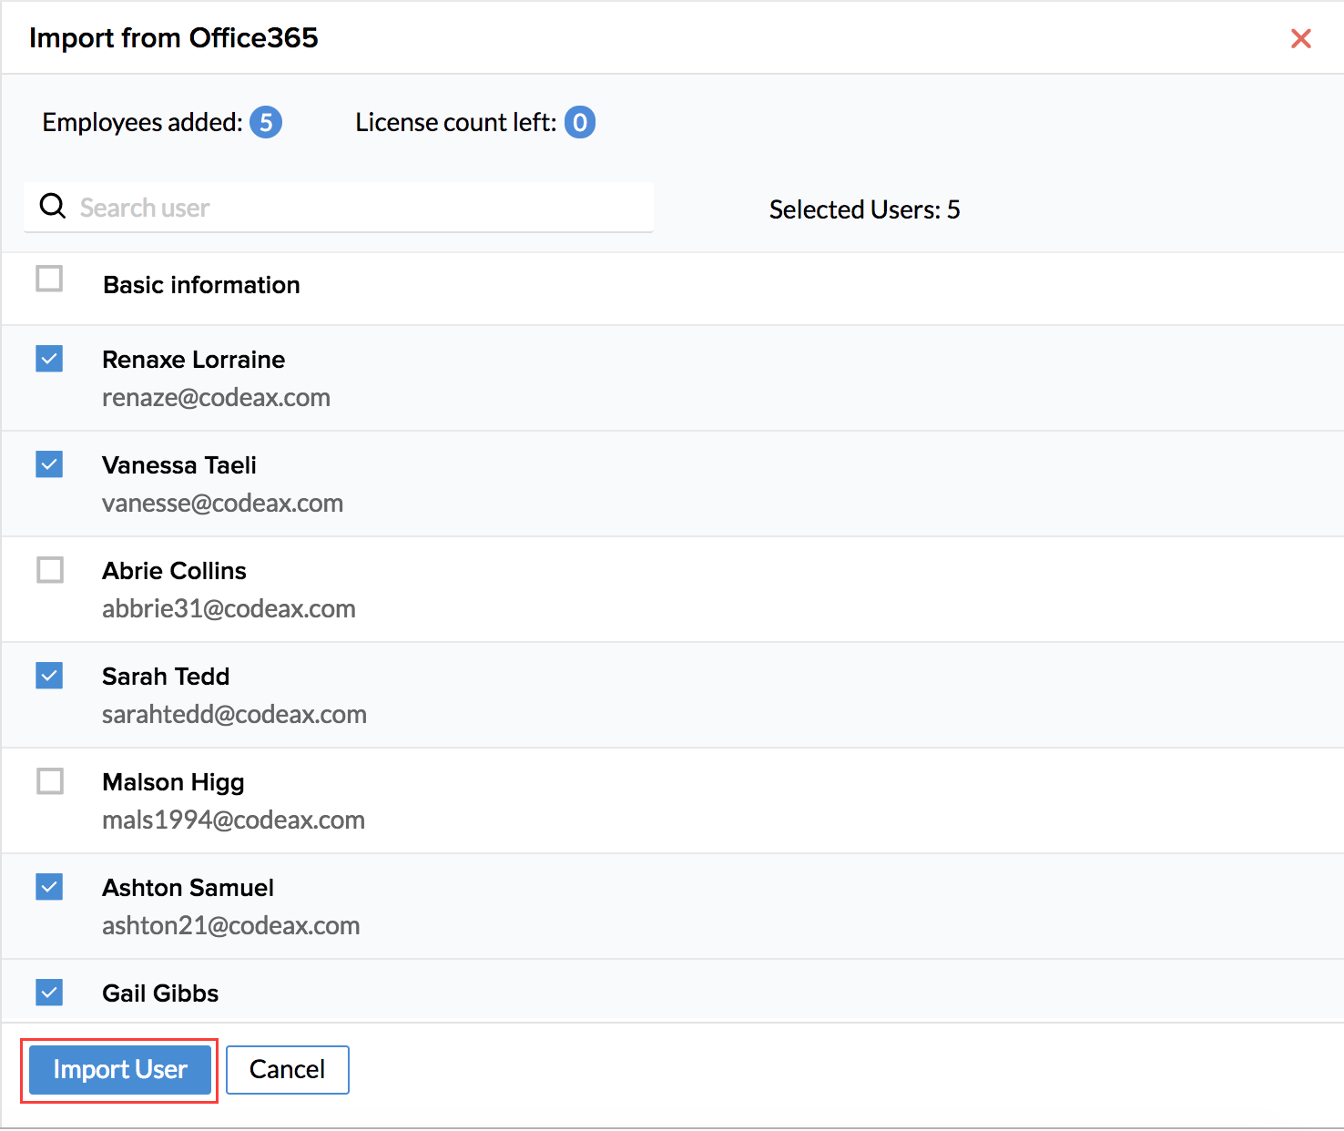Uncheck the Sarah Tedd checkbox

pyautogui.click(x=49, y=676)
